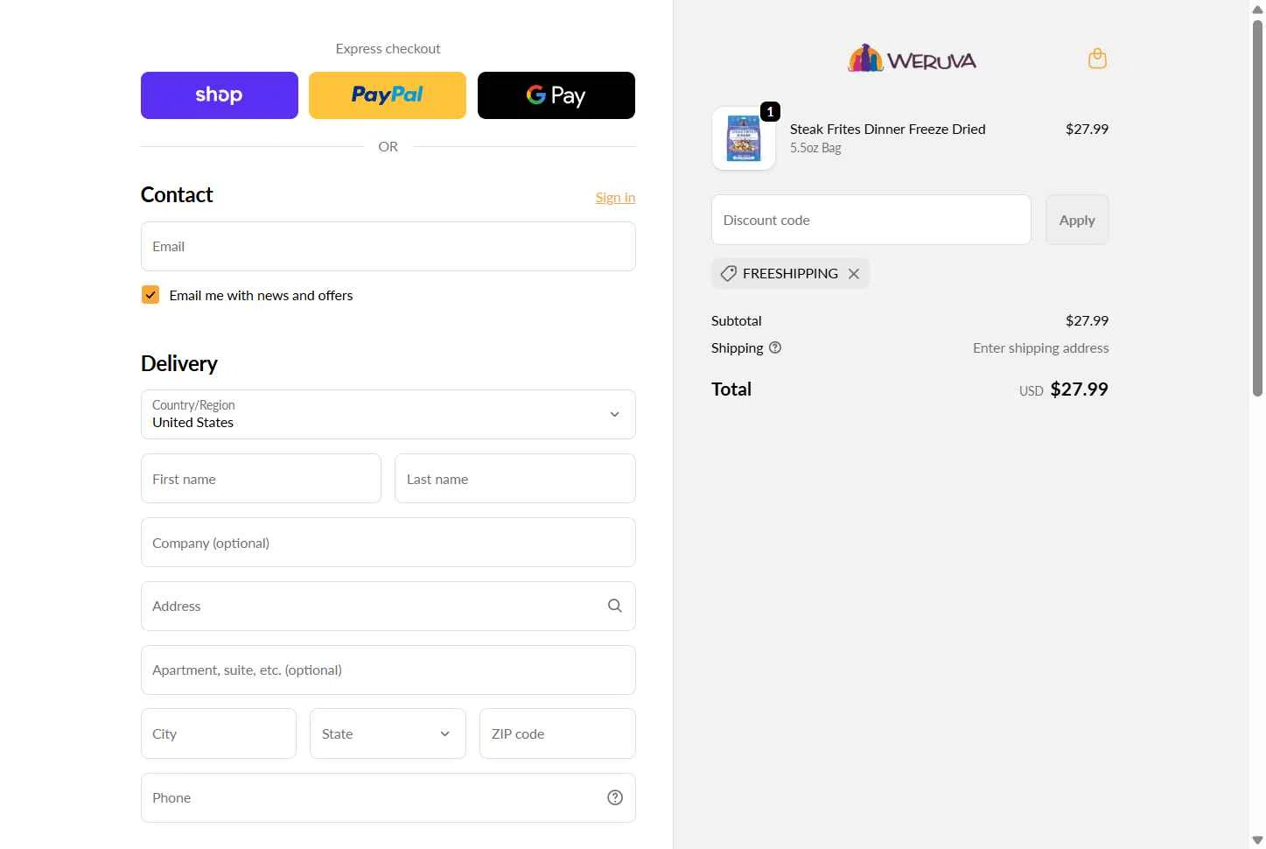Click the page scrollbar down arrow
The width and height of the screenshot is (1266, 849).
(x=1257, y=840)
